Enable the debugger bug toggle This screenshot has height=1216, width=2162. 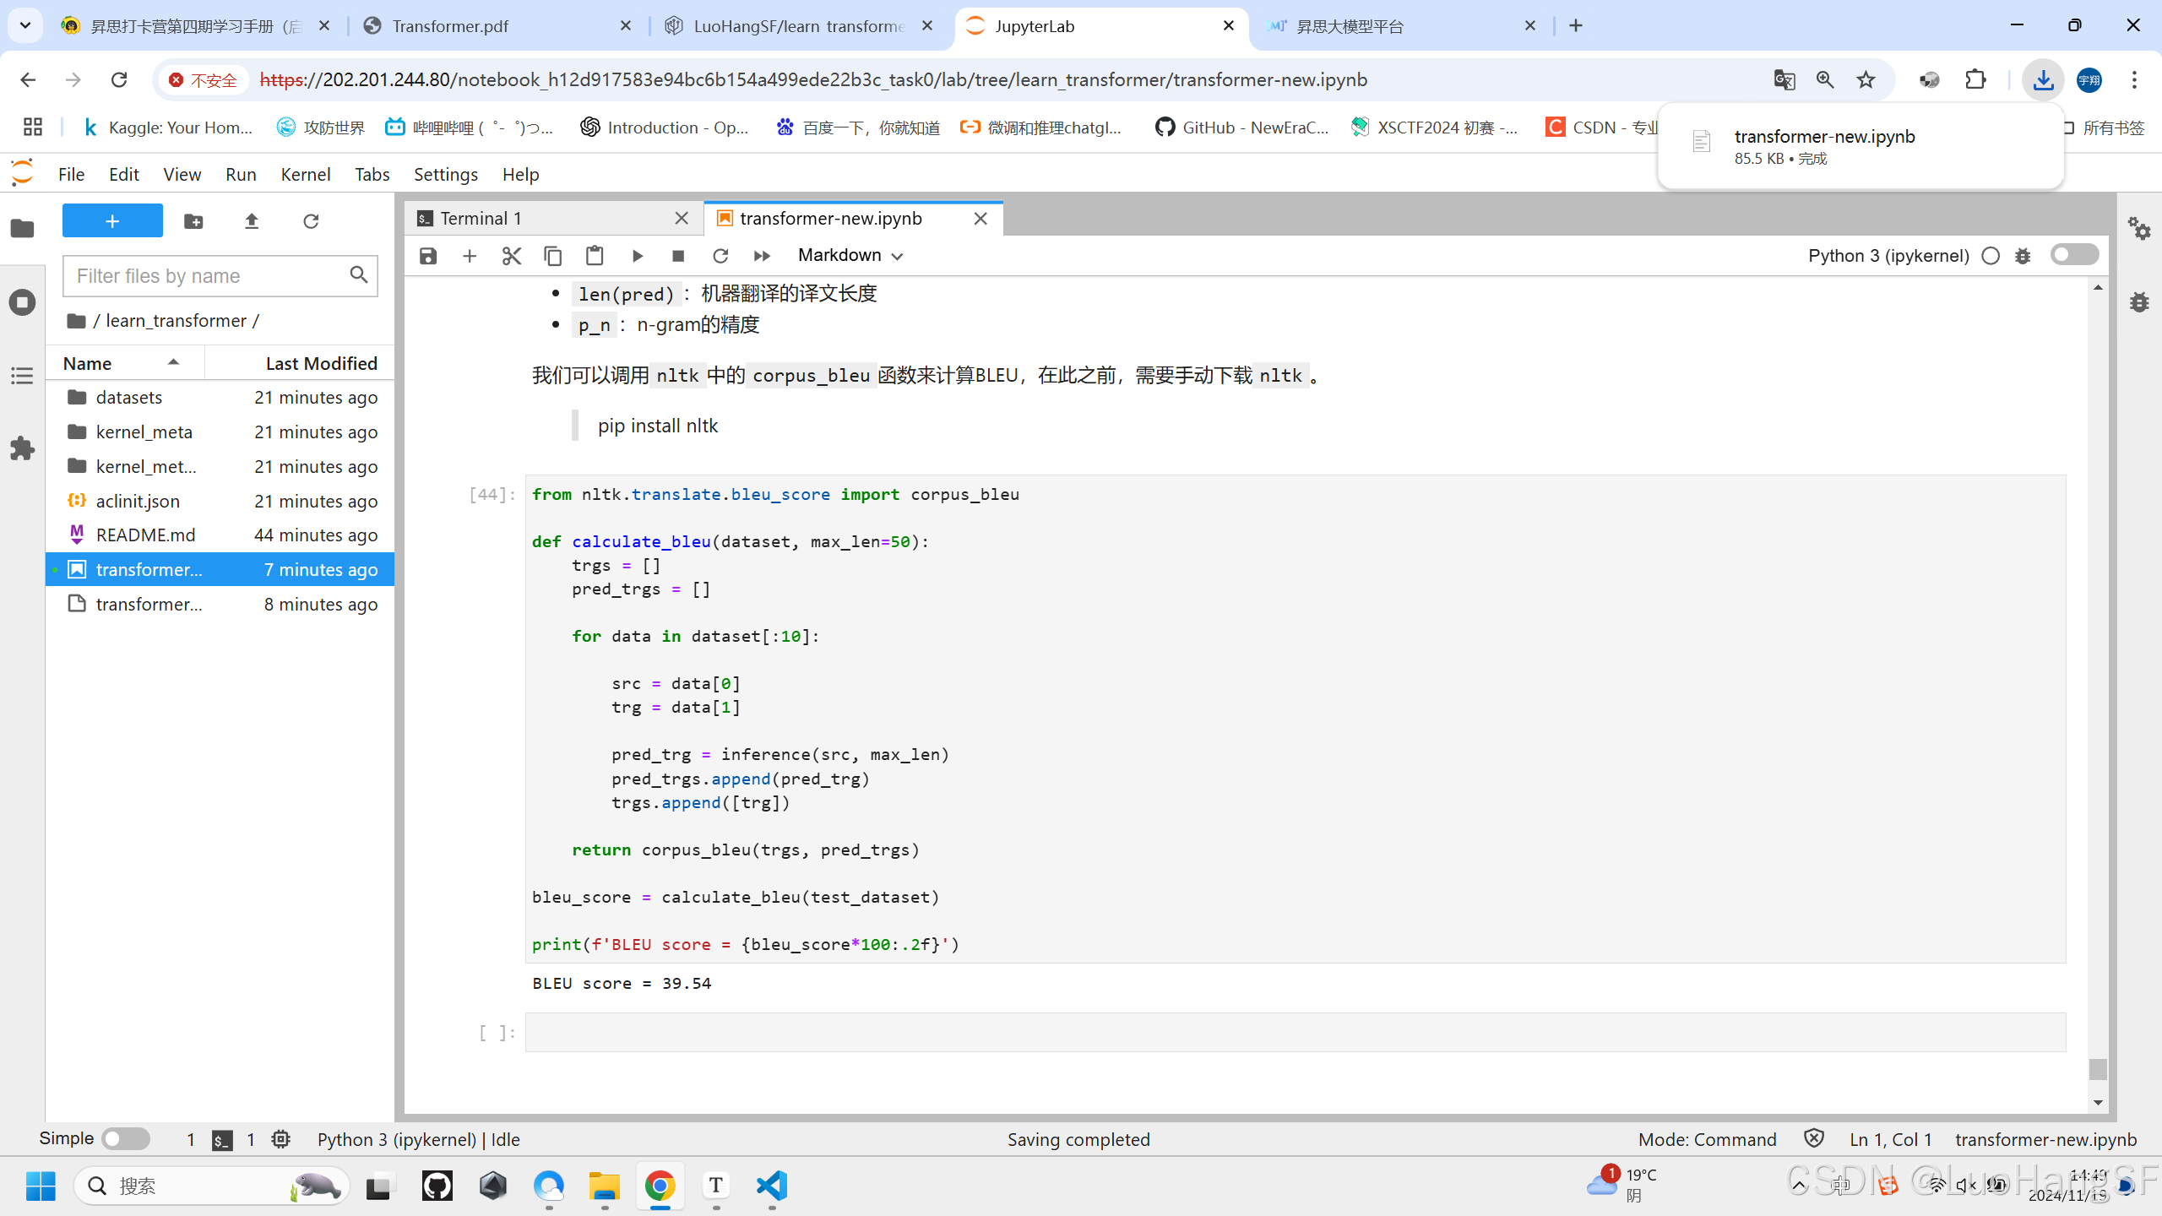(2023, 255)
